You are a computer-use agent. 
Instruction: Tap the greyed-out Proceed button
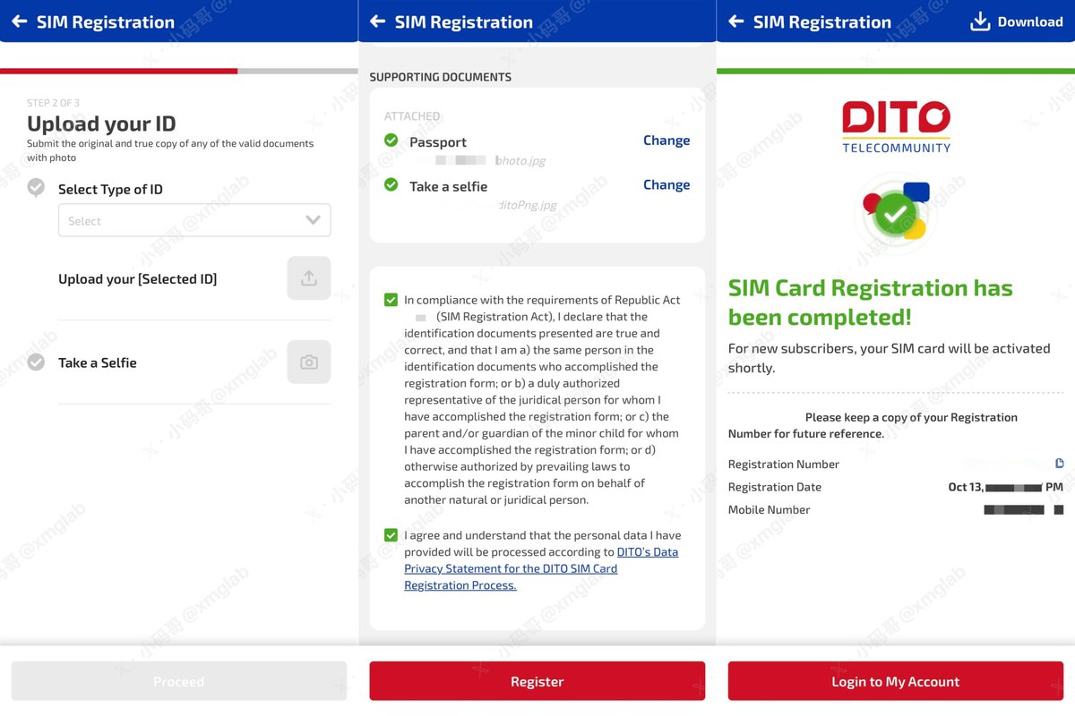click(179, 681)
